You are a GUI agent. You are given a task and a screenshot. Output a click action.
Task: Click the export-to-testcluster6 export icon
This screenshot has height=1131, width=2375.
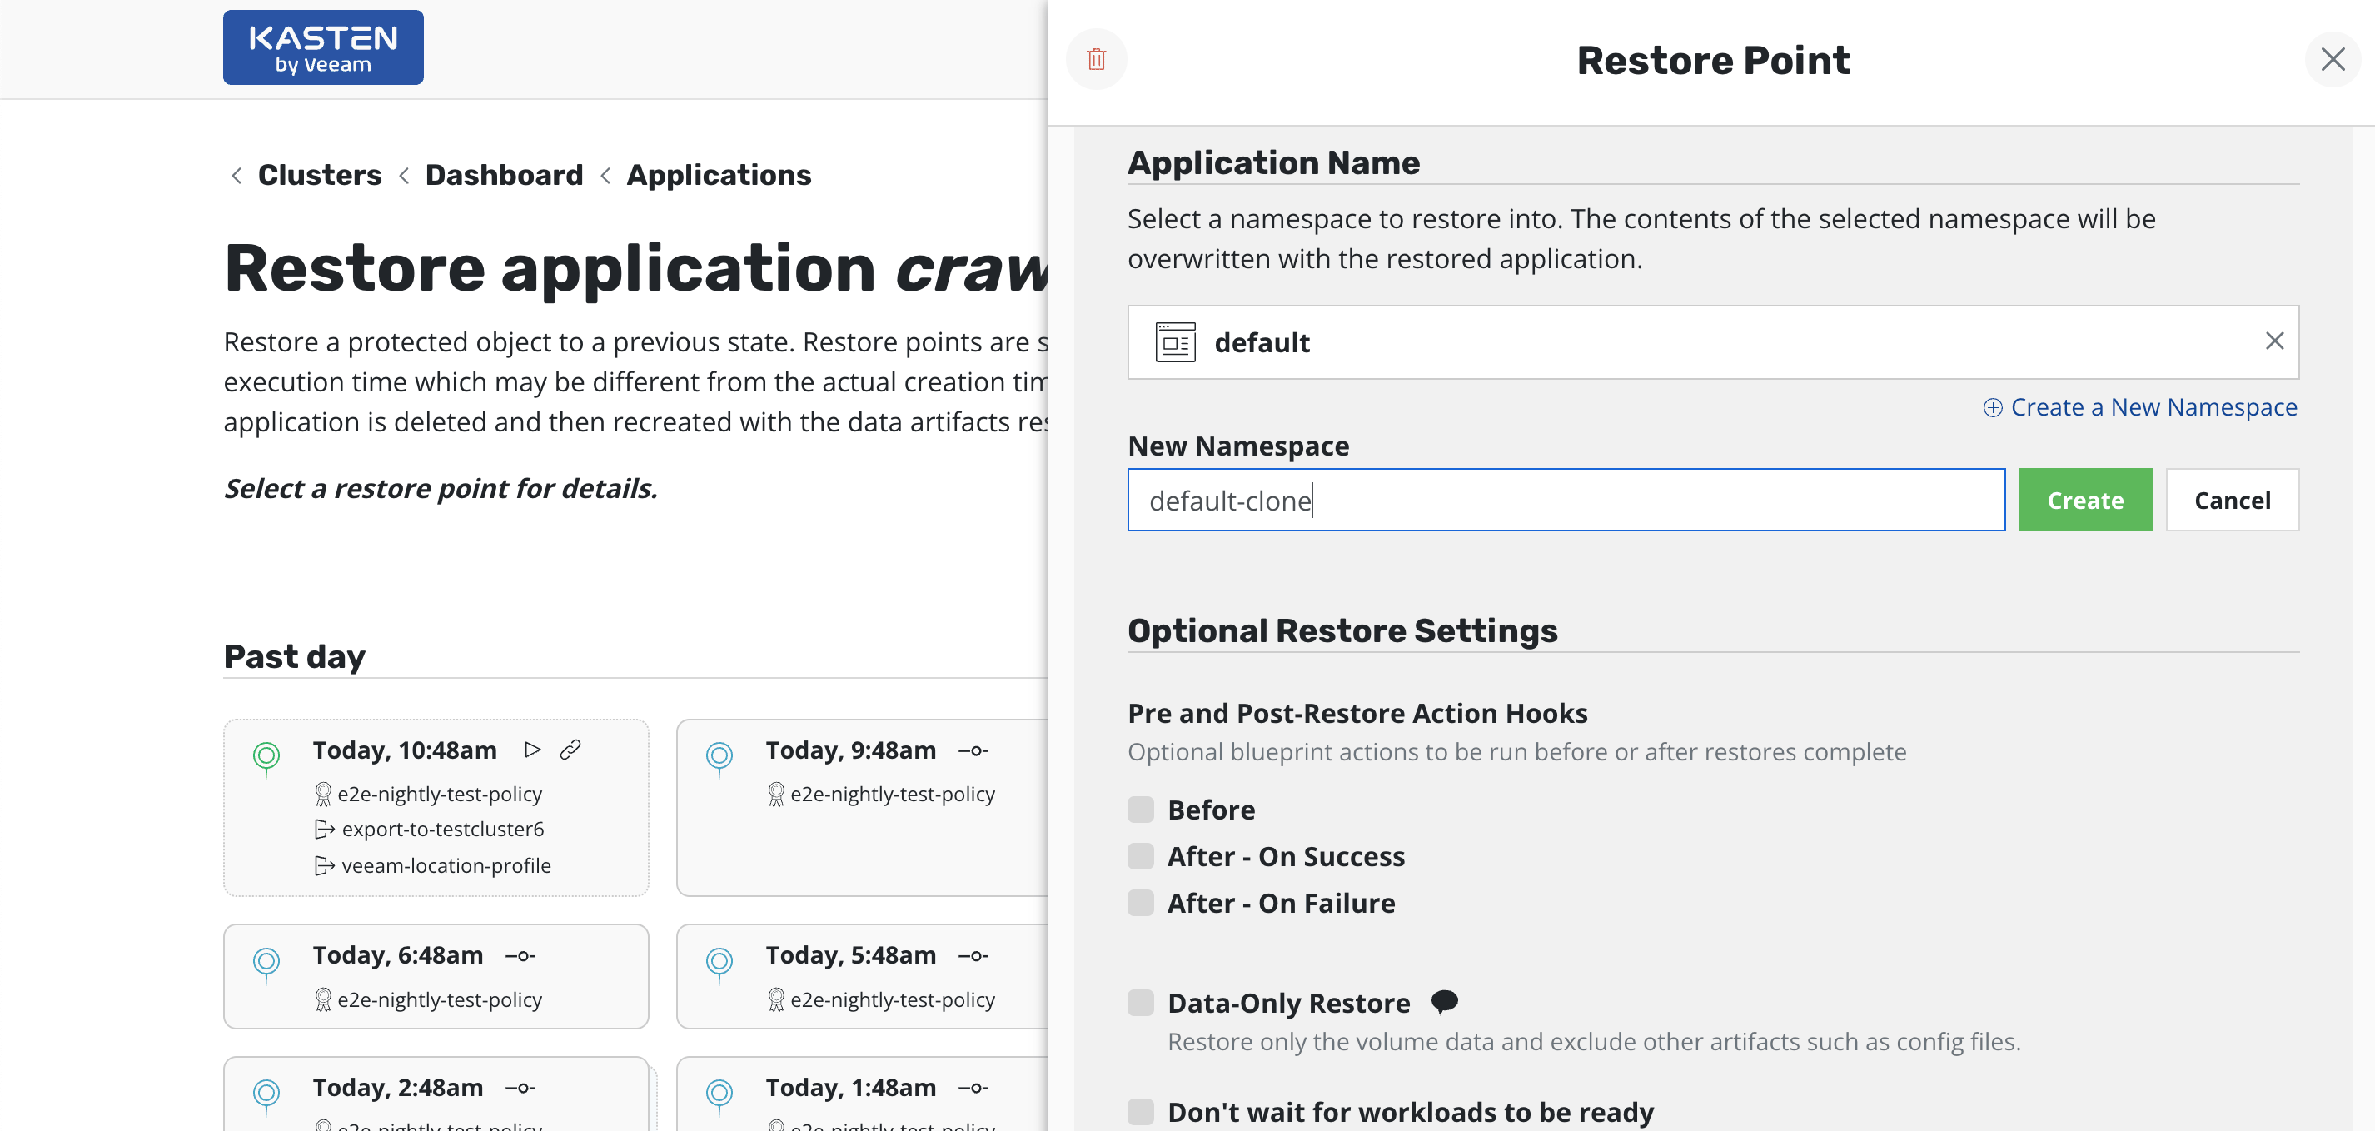pyautogui.click(x=325, y=829)
